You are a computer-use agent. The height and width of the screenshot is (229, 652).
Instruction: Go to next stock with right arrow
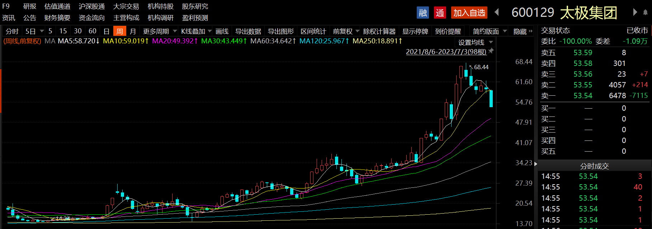click(635, 12)
